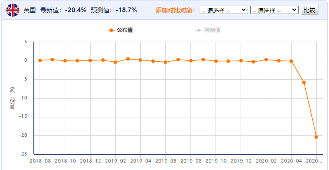Image resolution: width=329 pixels, height=170 pixels.
Task: Click the 2020-04 data point on the line
Action: (291, 61)
